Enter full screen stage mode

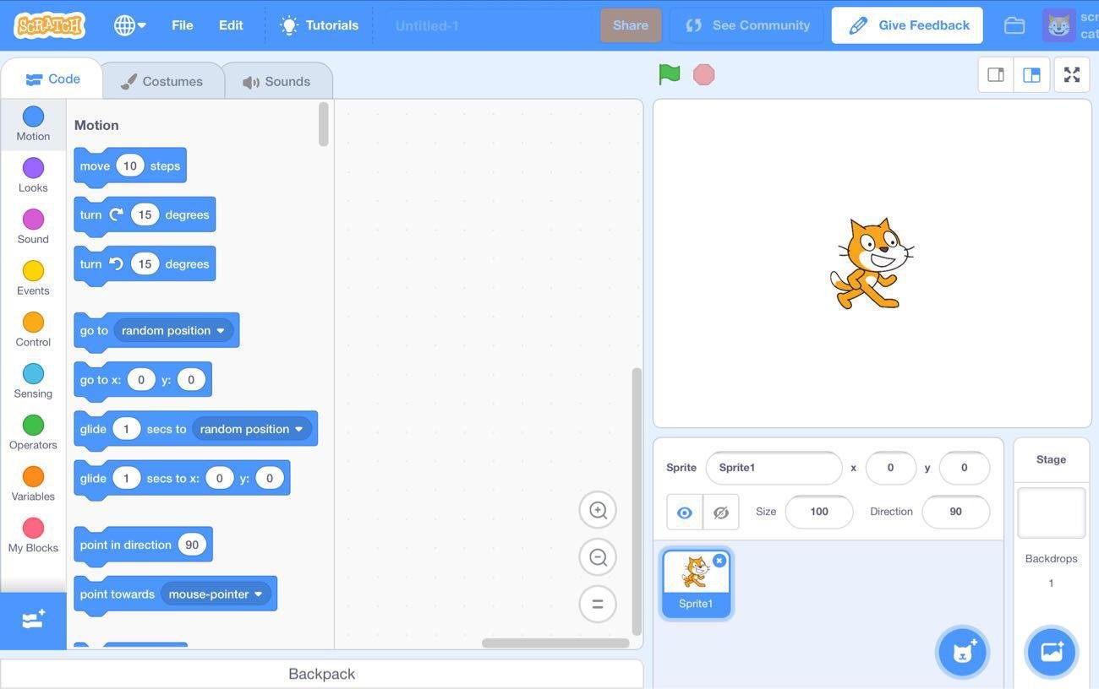(x=1072, y=74)
